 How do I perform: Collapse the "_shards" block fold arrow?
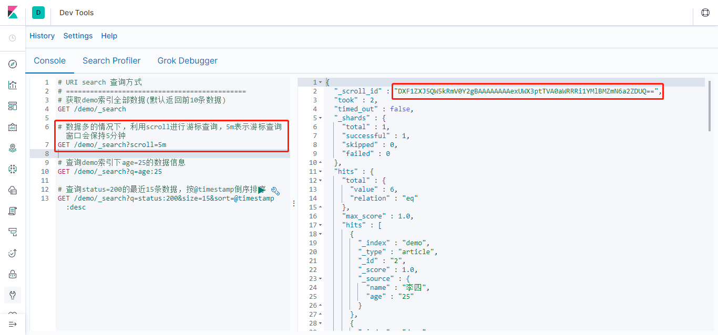point(321,118)
